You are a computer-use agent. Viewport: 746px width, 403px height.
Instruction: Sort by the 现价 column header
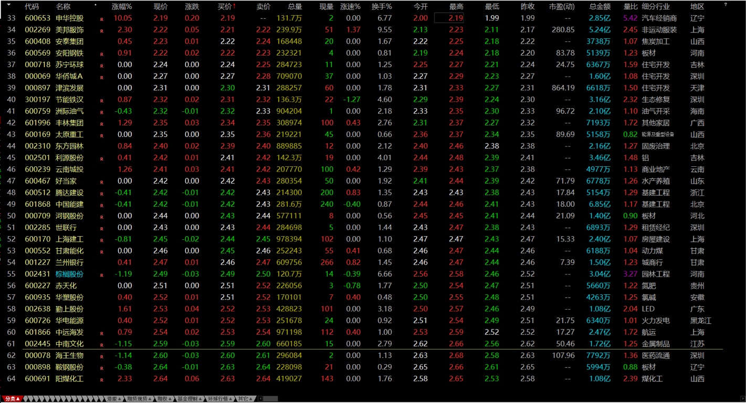(161, 7)
